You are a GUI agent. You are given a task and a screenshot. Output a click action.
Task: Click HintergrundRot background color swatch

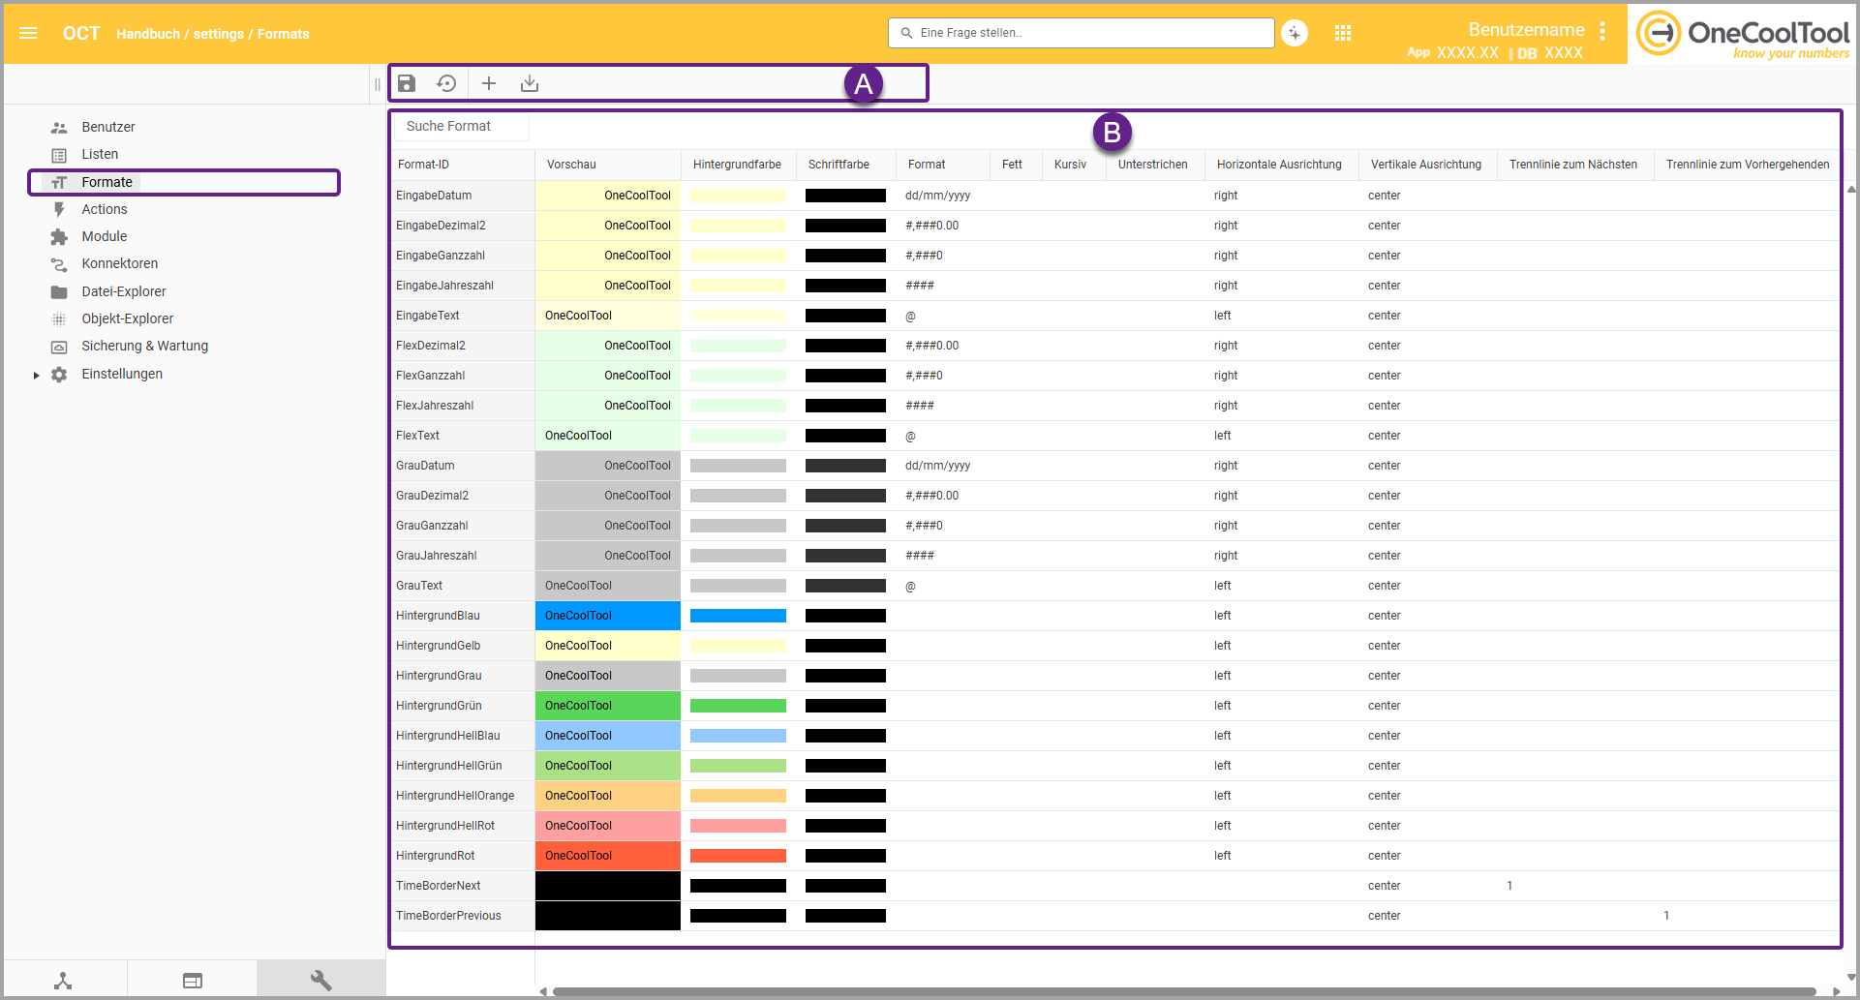(x=738, y=856)
